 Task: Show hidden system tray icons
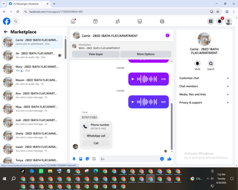click(x=208, y=179)
